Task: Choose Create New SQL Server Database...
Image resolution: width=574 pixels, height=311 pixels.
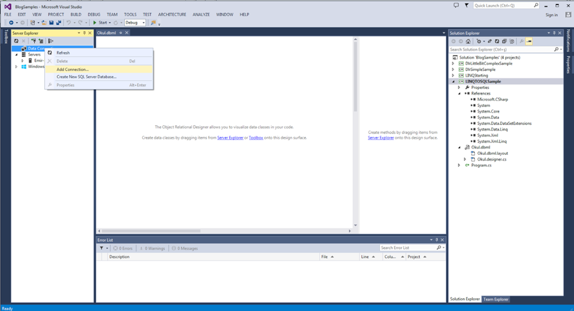Action: (99, 77)
